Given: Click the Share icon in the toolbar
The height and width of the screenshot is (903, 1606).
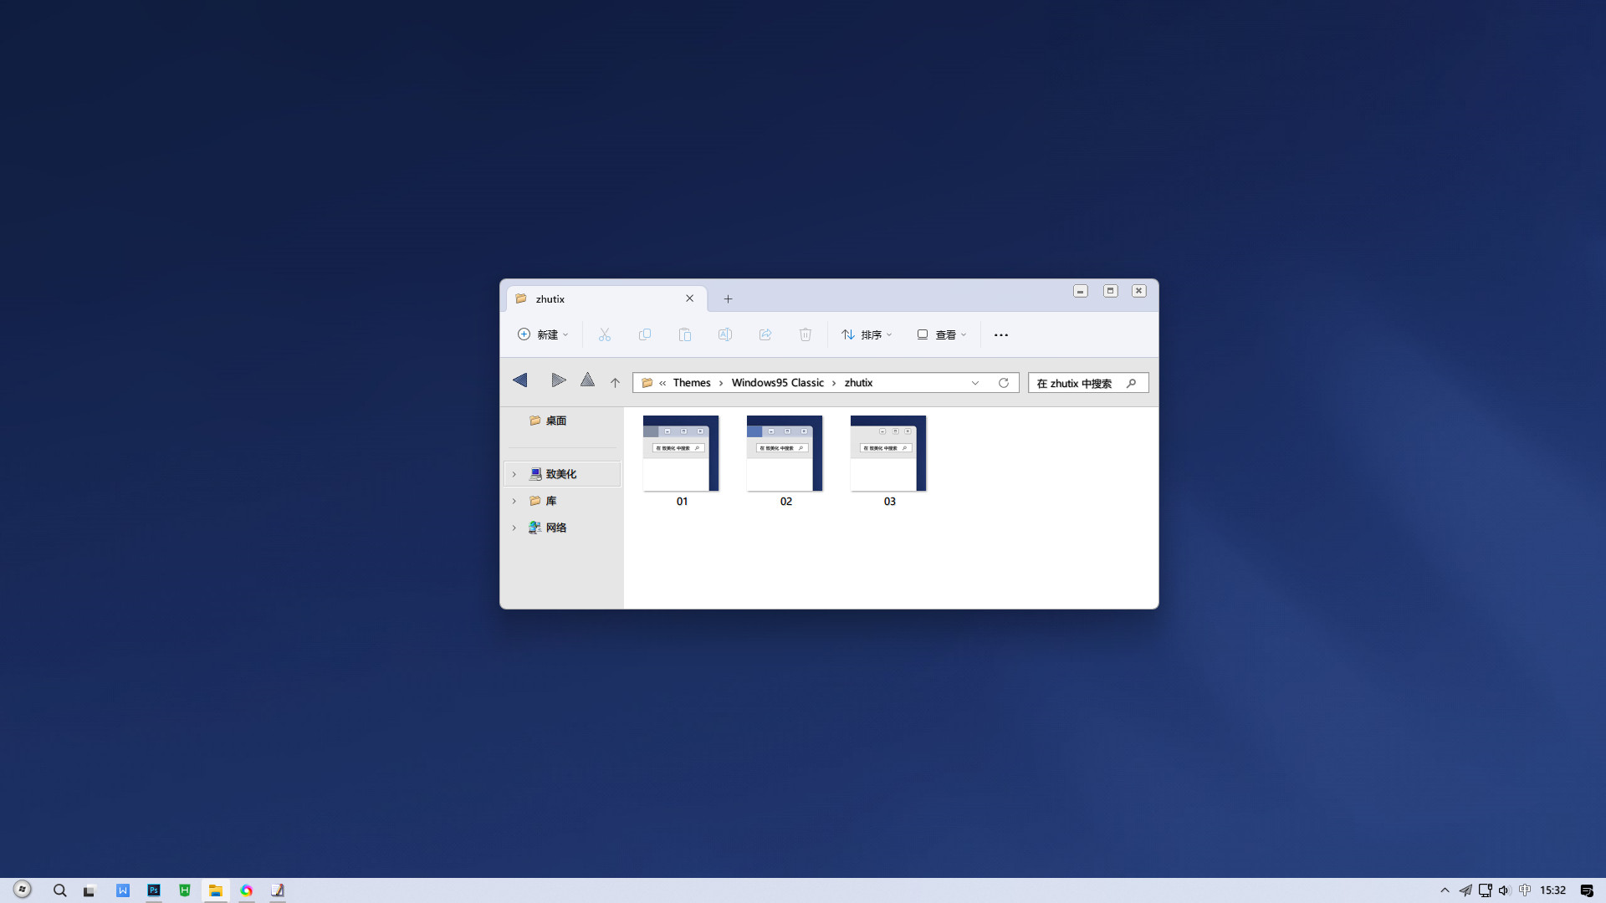Looking at the screenshot, I should tap(765, 334).
